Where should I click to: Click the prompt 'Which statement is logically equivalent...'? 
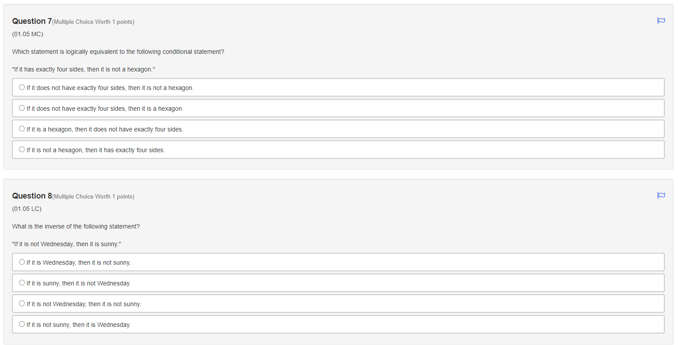pos(118,52)
